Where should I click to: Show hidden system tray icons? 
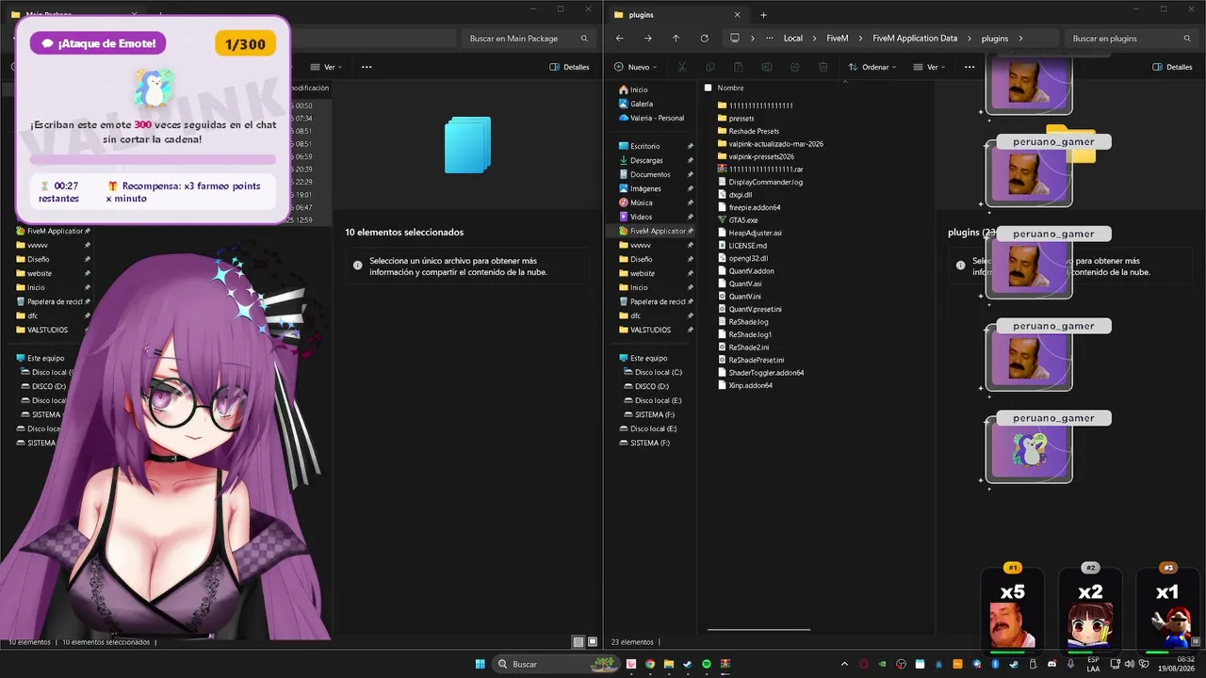844,664
